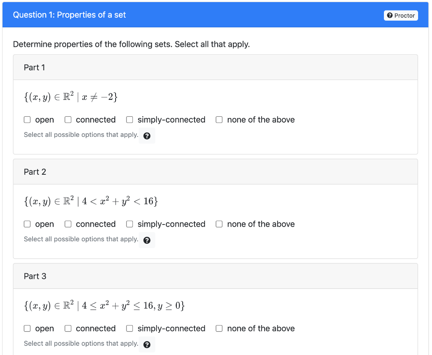Select simply-connected in Part 1
Screen dimensions: 432x355
point(130,120)
